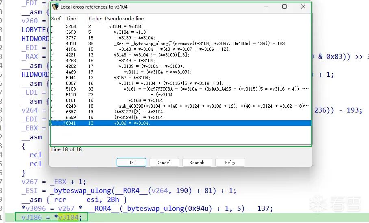Click v264 inside the __ROR4__ call
This screenshot has height=223, width=369.
coord(160,191)
